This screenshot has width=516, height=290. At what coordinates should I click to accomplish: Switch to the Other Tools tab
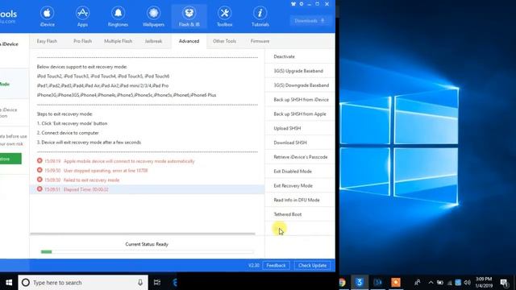point(224,41)
